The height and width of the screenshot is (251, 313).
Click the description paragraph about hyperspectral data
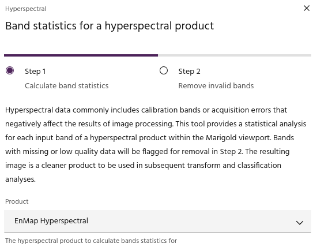tap(156, 144)
